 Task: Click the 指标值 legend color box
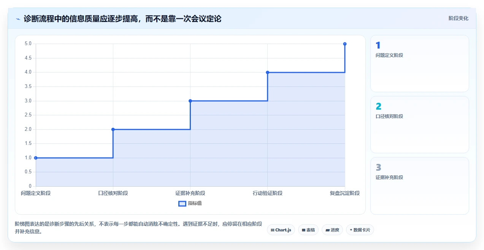point(182,203)
